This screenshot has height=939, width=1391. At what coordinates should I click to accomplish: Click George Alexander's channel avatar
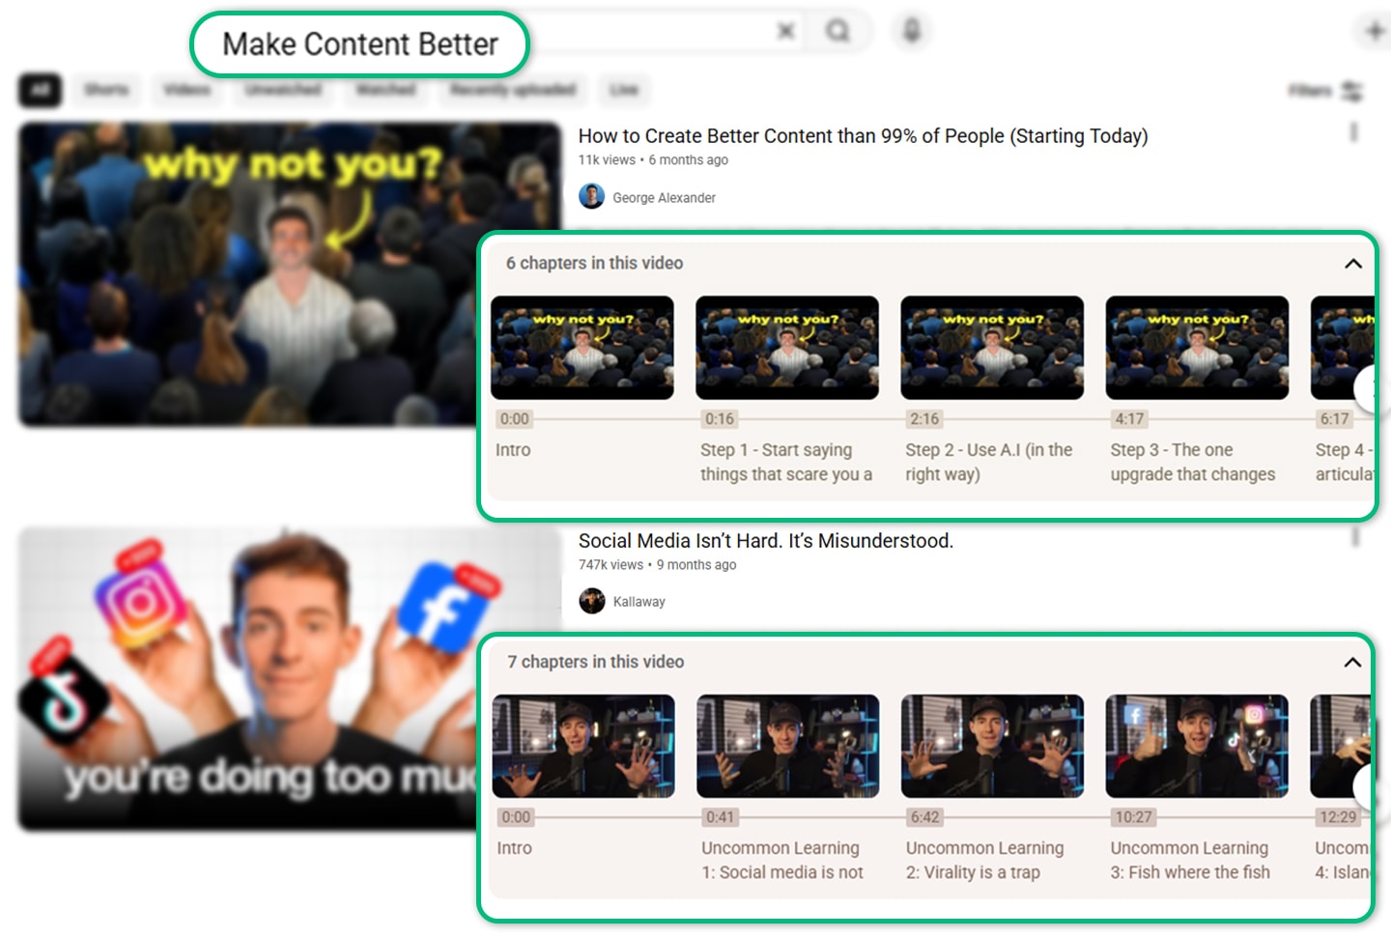591,196
